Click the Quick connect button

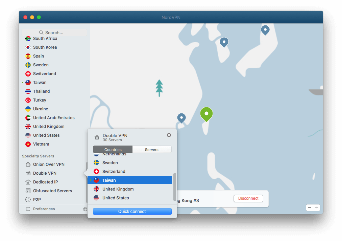(132, 211)
